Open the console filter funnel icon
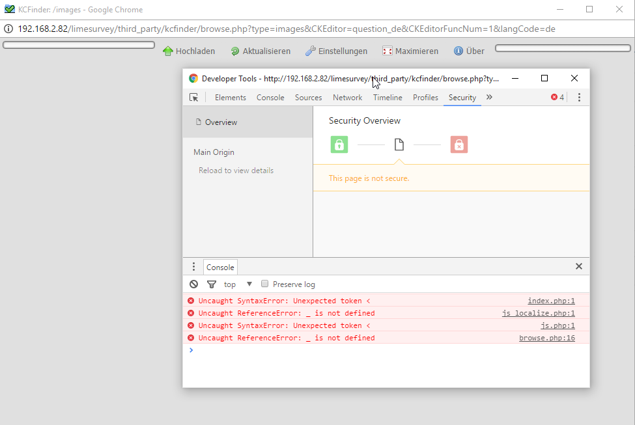The width and height of the screenshot is (635, 425). [x=212, y=284]
